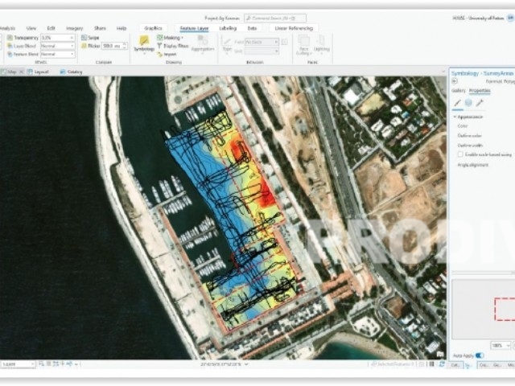Open the Linear Referencing tab
Viewport: 515px width, 386px height.
point(292,28)
